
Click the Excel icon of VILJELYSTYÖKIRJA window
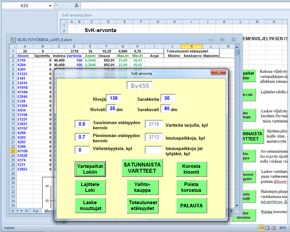click(13, 40)
